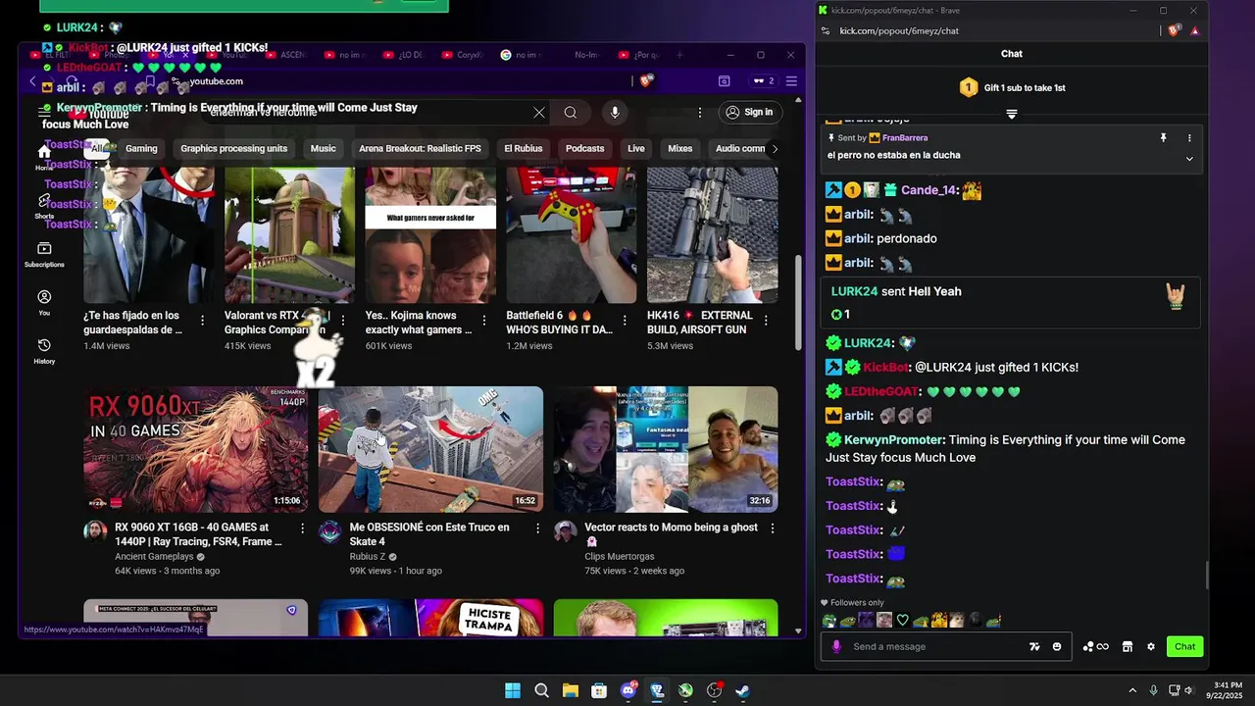The width and height of the screenshot is (1255, 706).
Task: Select the El Rubius chip
Action: pyautogui.click(x=523, y=148)
